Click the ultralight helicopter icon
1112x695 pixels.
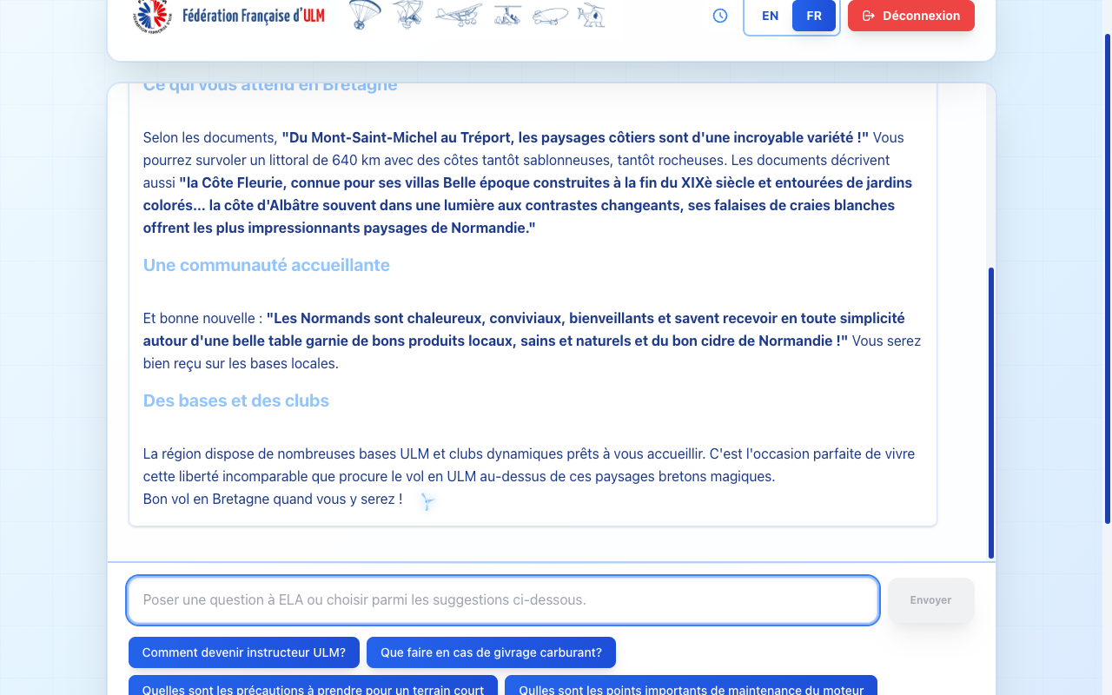(592, 15)
